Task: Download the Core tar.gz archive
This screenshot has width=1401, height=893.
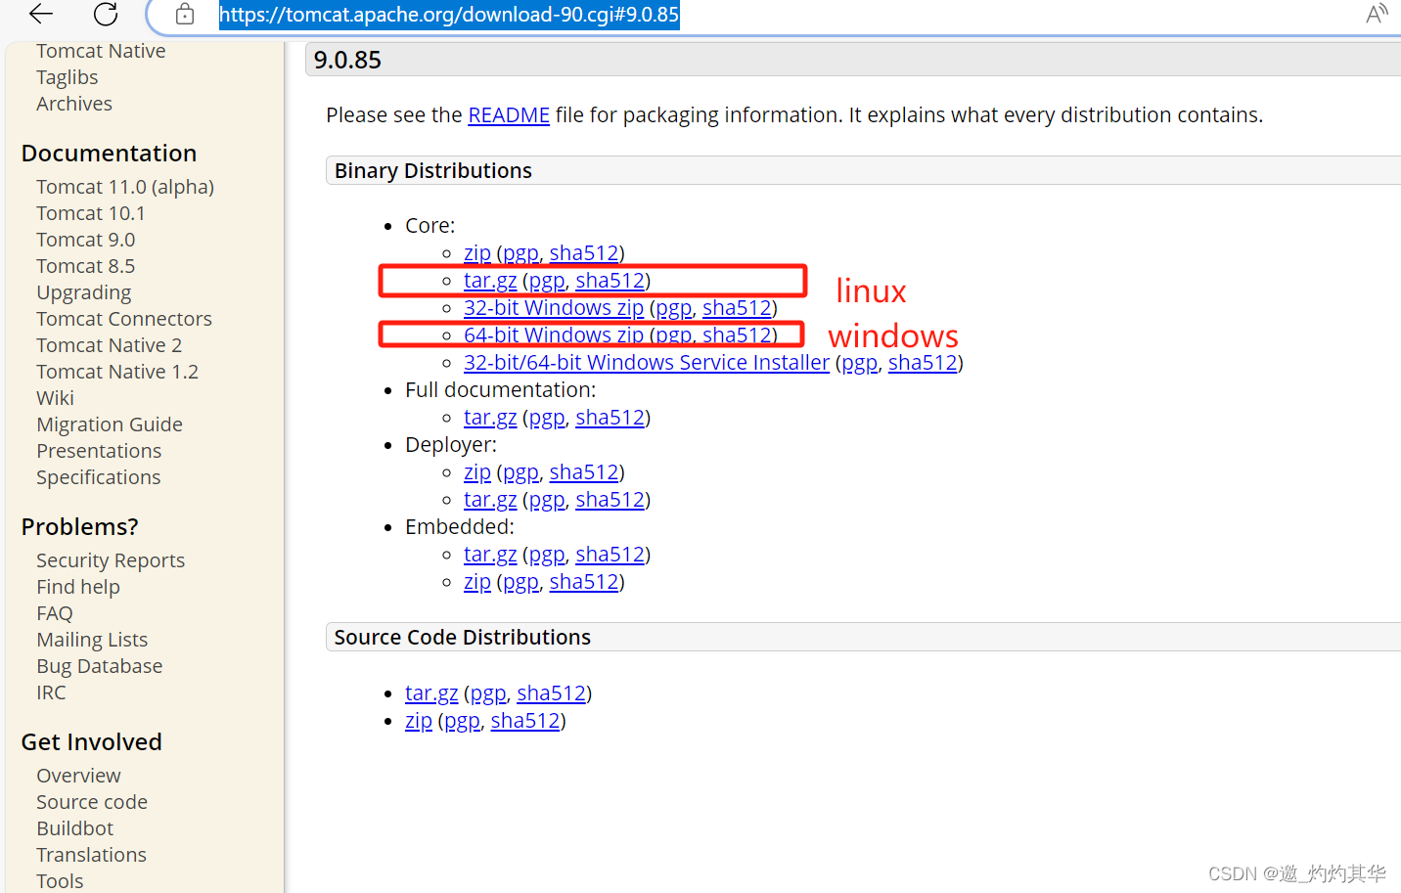Action: (x=489, y=280)
